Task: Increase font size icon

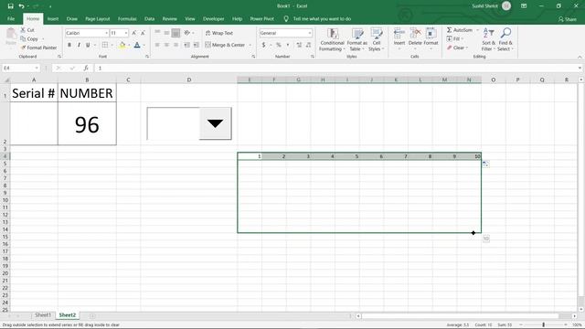Action: (134, 33)
